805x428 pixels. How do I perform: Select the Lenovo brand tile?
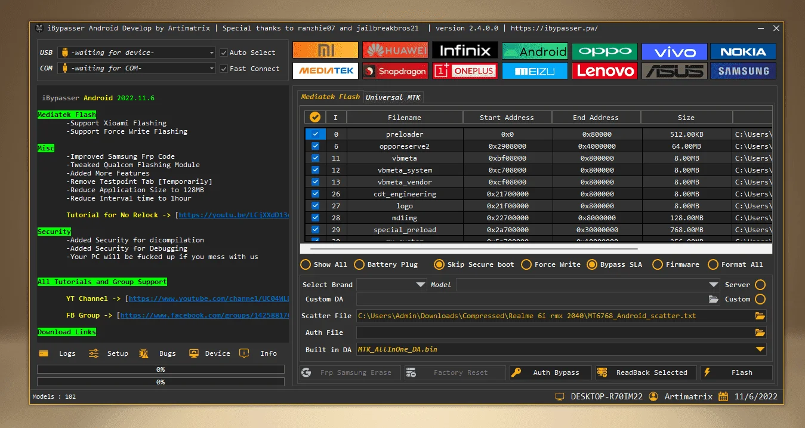click(604, 70)
